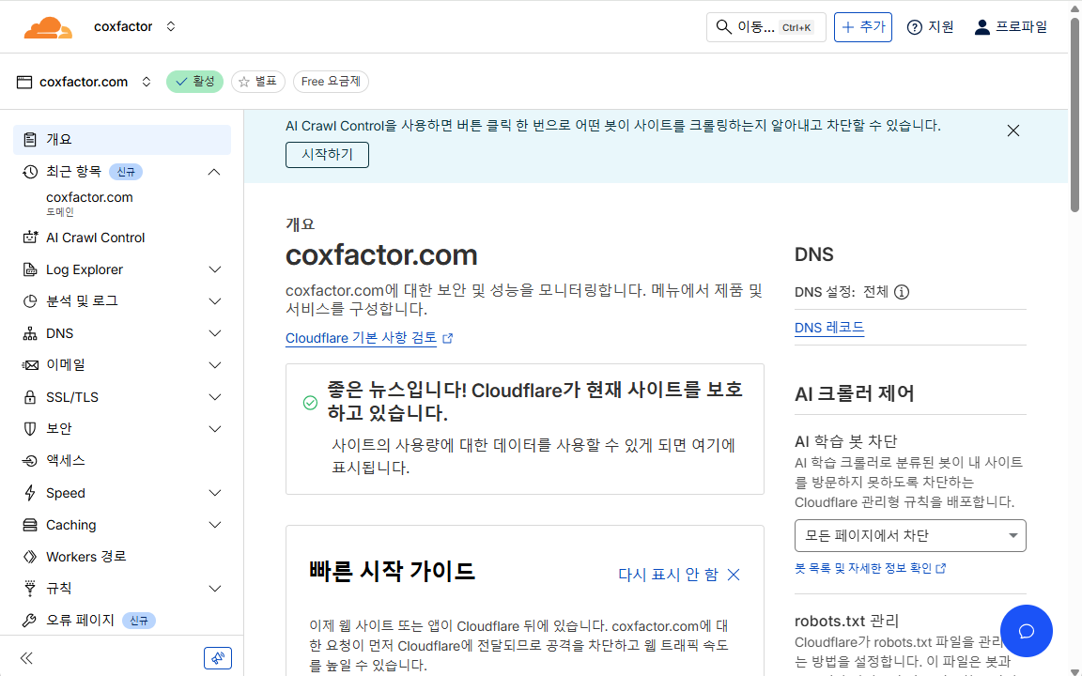Screen dimensions: 1082x676
Task: Click the megaphone announcements icon button
Action: [x=218, y=658]
